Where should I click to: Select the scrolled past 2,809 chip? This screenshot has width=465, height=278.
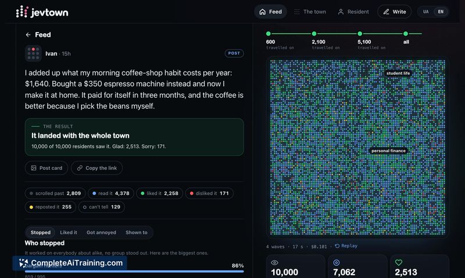[55, 194]
